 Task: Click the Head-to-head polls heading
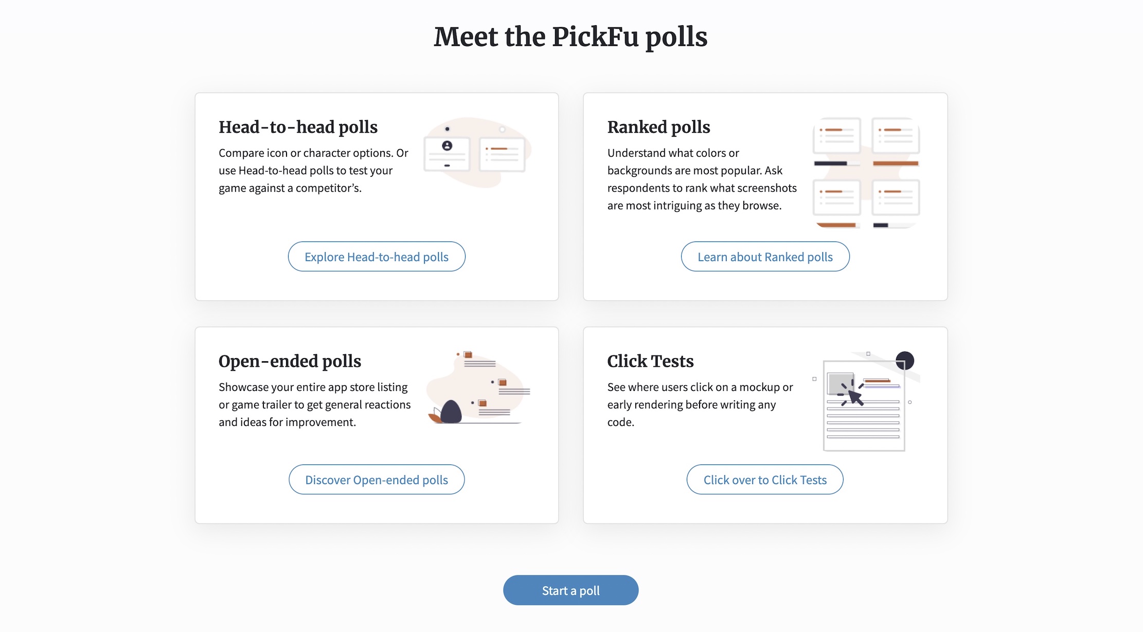coord(298,127)
